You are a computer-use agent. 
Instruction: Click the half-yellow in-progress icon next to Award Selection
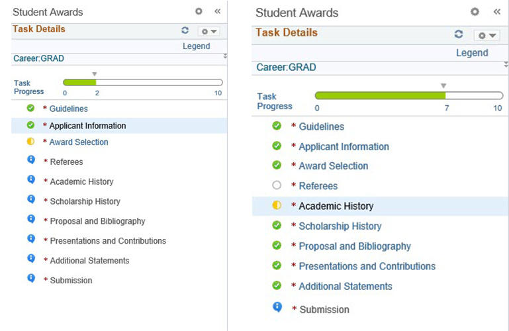pyautogui.click(x=30, y=142)
